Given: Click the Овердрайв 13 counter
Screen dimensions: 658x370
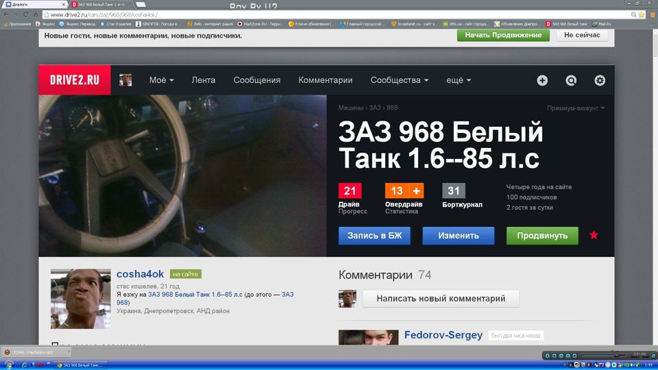Looking at the screenshot, I should pos(397,191).
